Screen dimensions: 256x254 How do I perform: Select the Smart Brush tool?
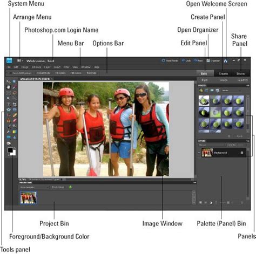pyautogui.click(x=15, y=126)
